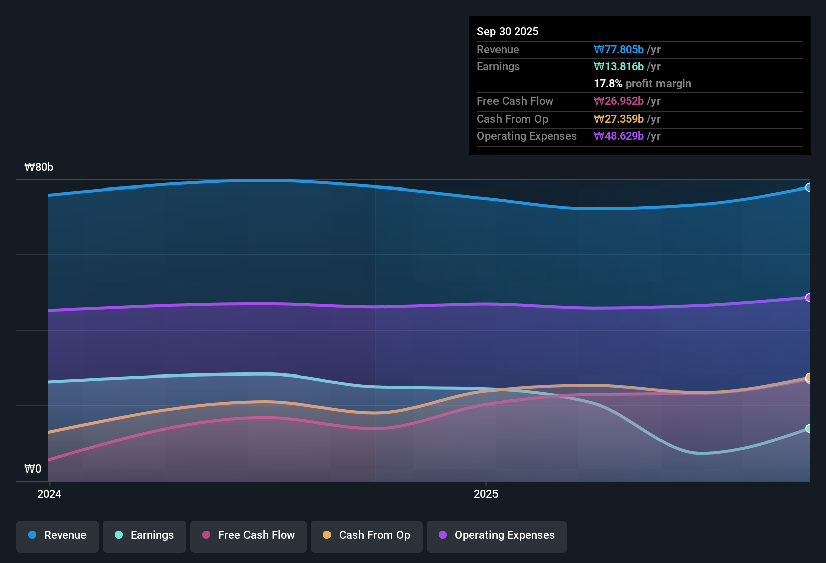Click the Earnings endpoint marker near the bottom right
Image resolution: width=826 pixels, height=563 pixels.
(809, 428)
